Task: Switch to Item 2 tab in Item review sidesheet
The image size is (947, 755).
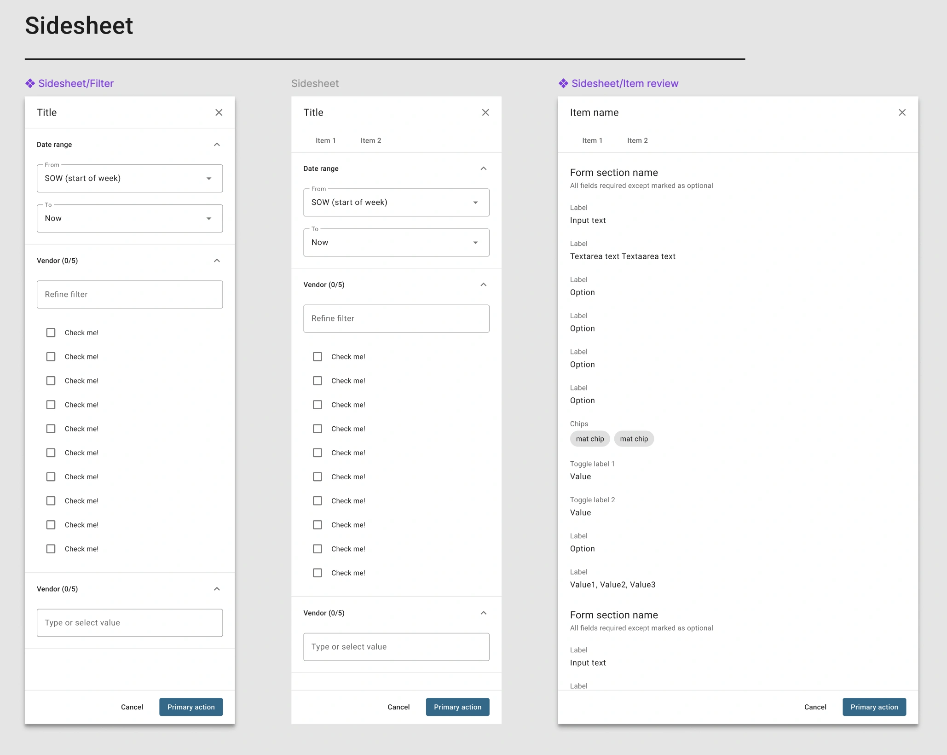Action: pyautogui.click(x=637, y=140)
